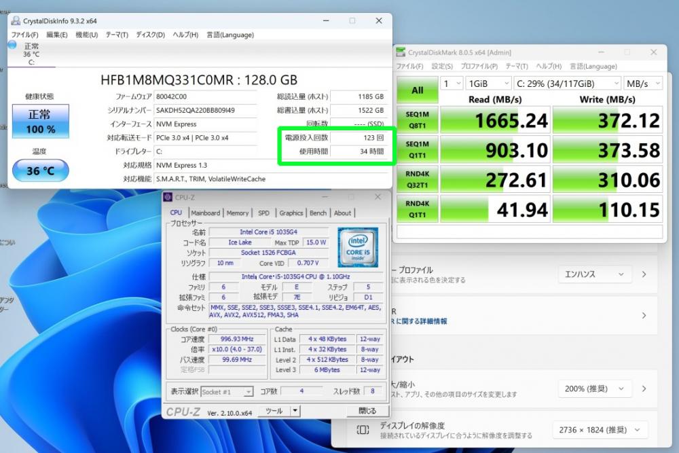Expand the HDR detail row chevron
This screenshot has width=679, height=453.
pos(644,316)
